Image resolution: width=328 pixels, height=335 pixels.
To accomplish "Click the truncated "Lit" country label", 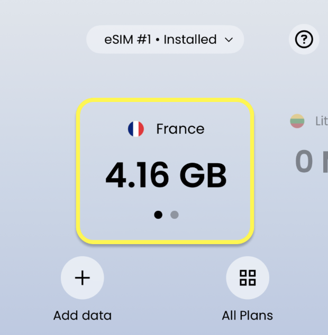I will tap(321, 121).
